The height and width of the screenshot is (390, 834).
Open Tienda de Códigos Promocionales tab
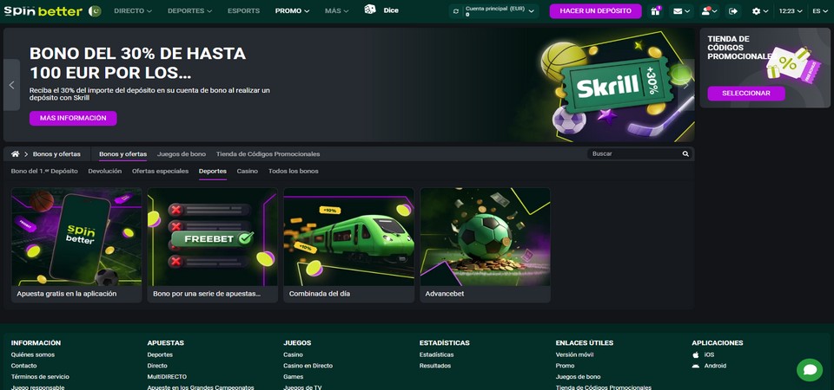point(268,154)
